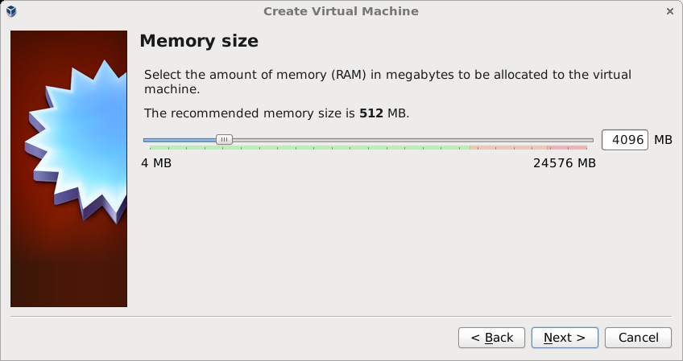Viewport: 683px width, 361px height.
Task: Click the "24576 MB" maximum label
Action: pos(564,163)
